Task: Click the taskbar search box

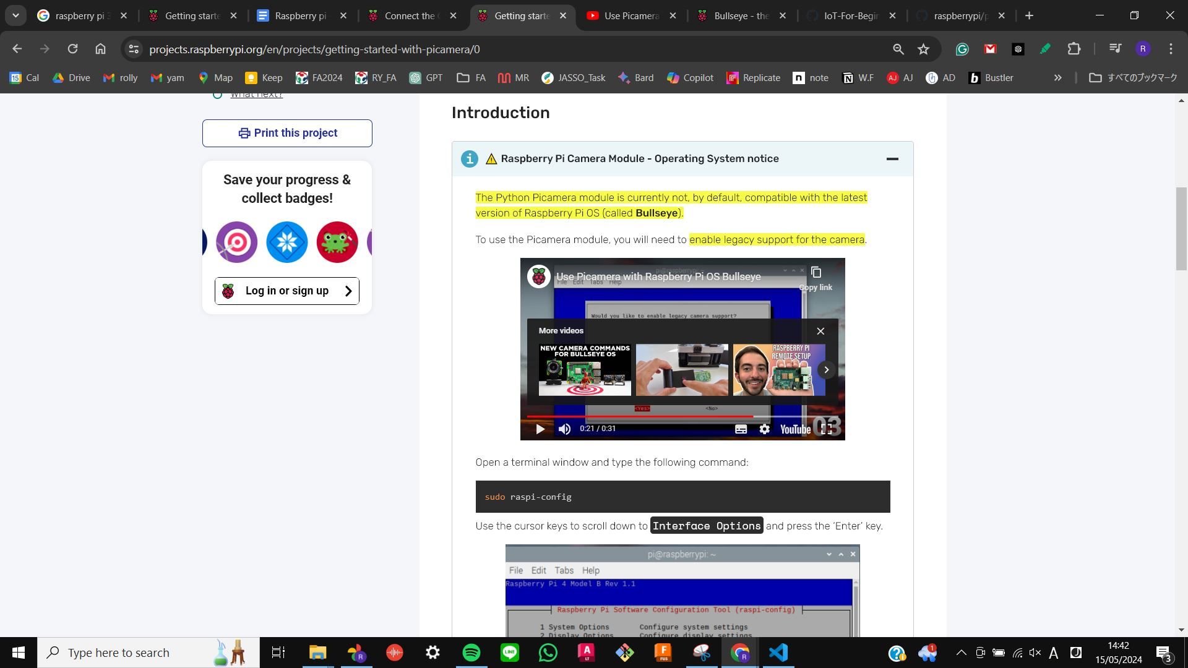Action: point(148,653)
